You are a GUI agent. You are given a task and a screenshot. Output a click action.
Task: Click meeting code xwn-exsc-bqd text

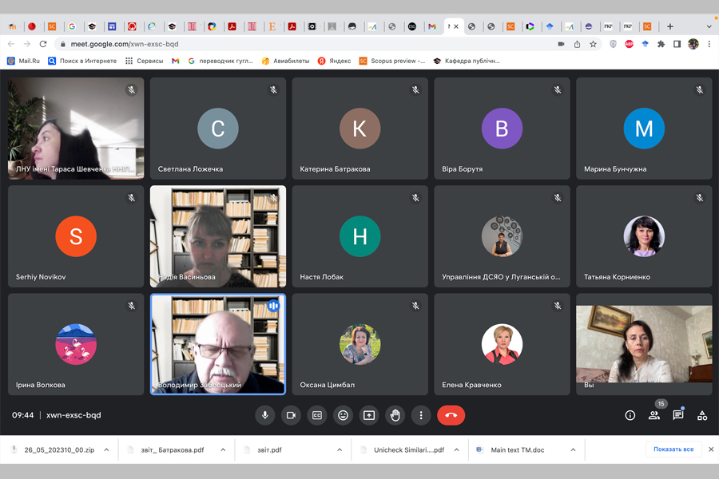(x=73, y=415)
